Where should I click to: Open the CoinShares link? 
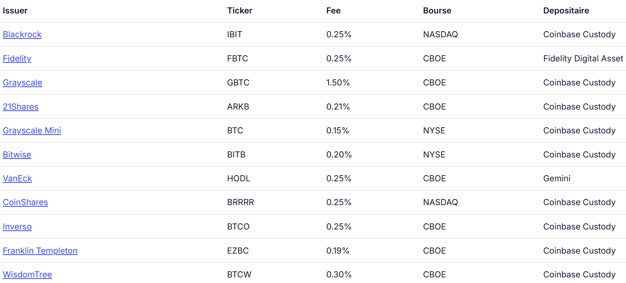click(25, 202)
